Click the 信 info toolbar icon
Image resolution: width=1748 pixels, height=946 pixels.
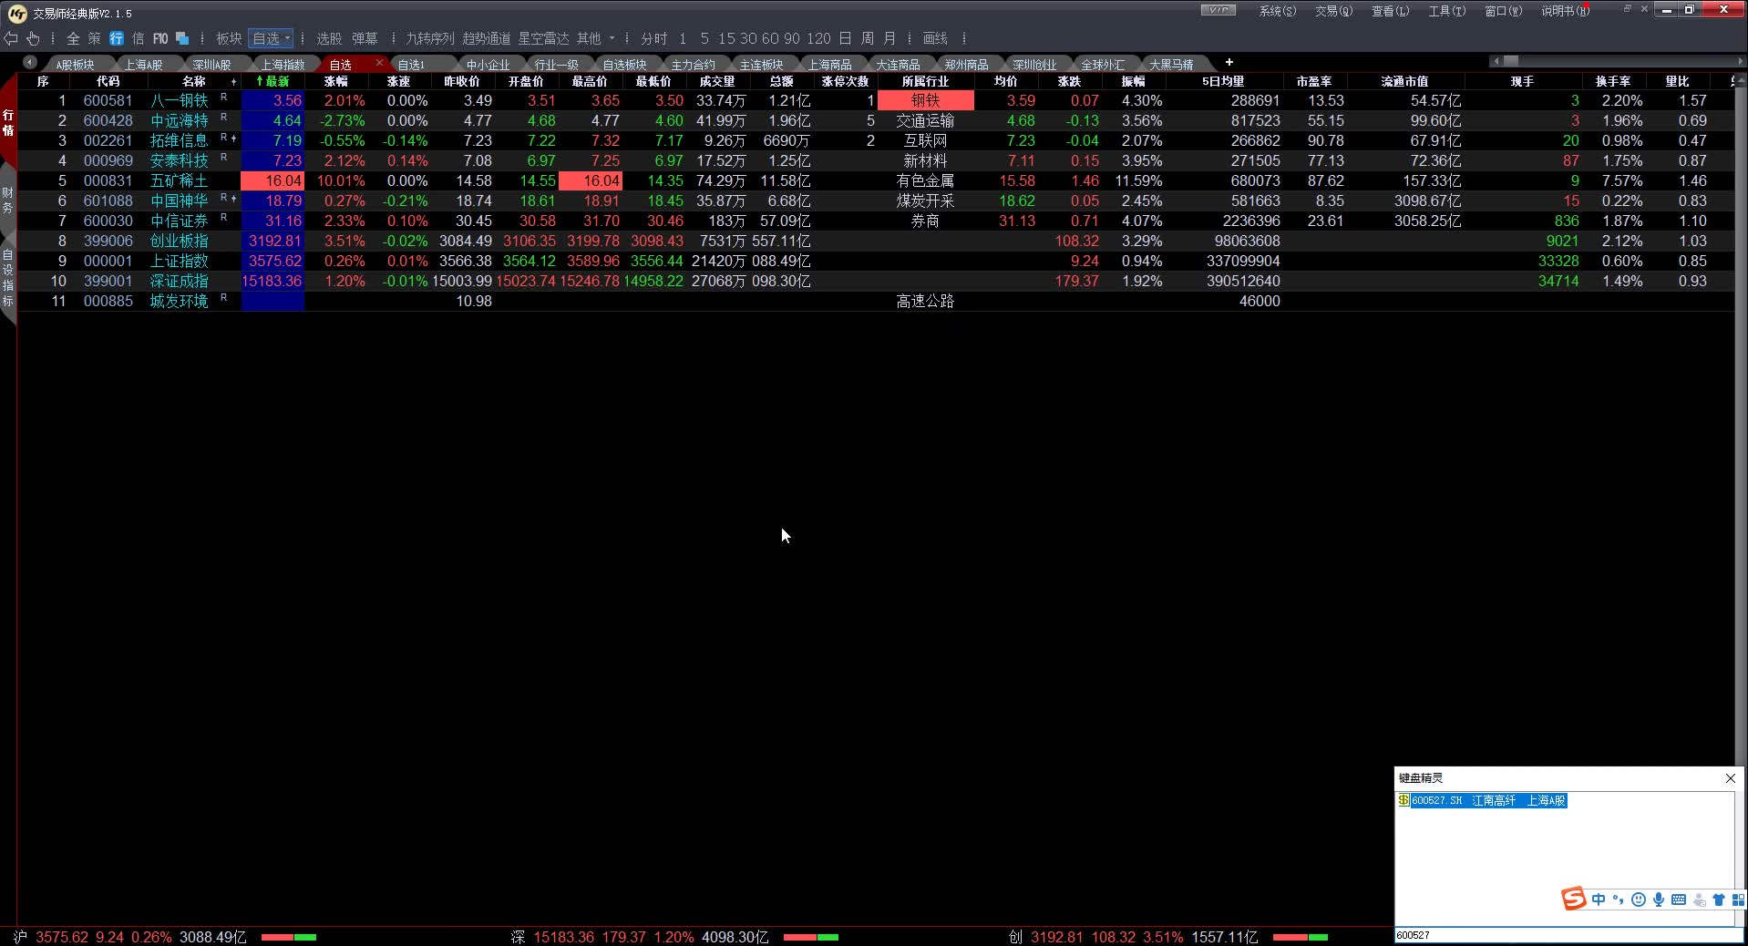pyautogui.click(x=138, y=38)
